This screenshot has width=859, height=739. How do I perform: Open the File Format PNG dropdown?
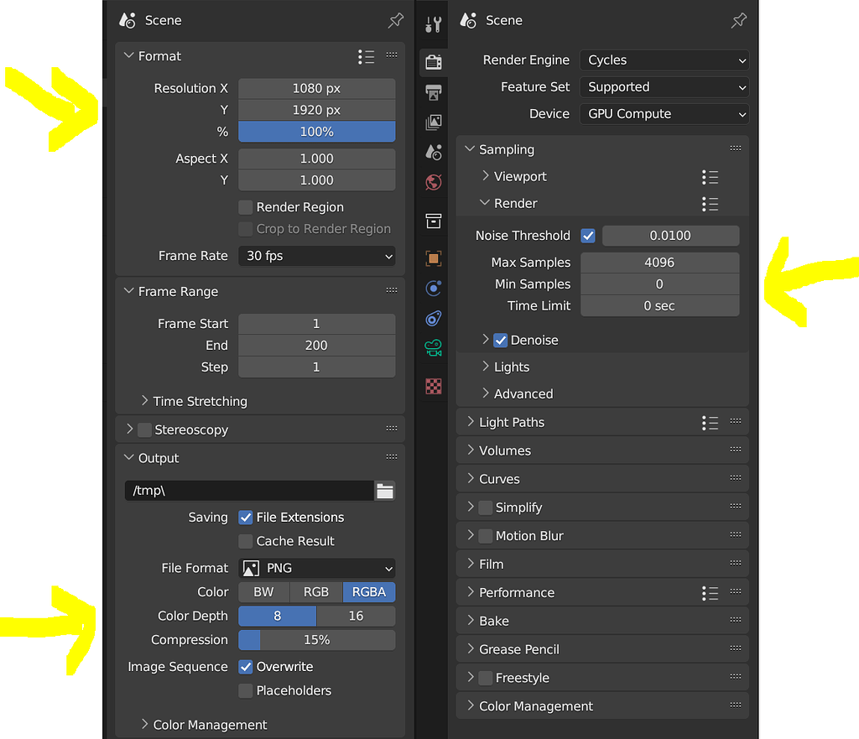coord(316,568)
